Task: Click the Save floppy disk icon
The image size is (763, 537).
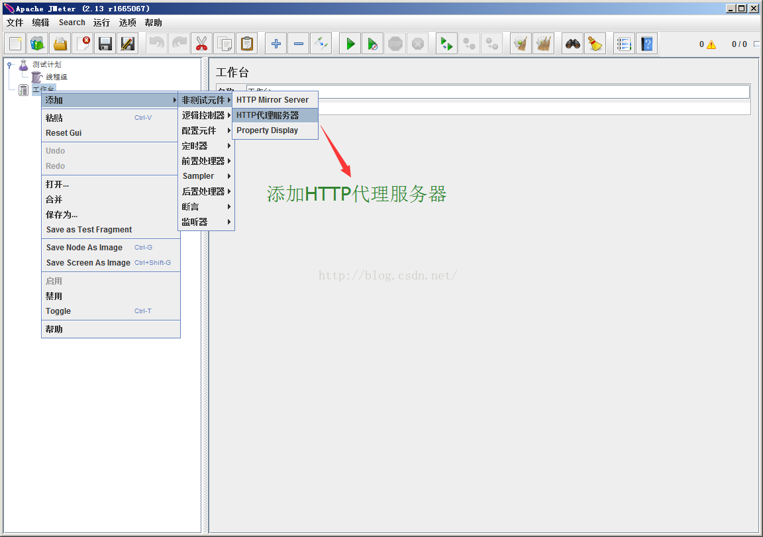Action: pos(105,44)
